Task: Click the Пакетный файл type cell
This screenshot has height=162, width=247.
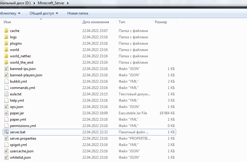Action: coord(133,132)
